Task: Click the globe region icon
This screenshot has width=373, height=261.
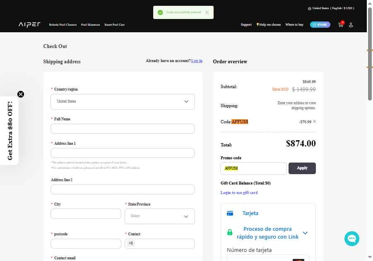Action: coord(310,8)
